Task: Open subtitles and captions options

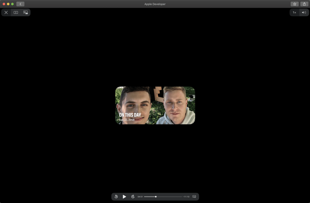Action: coord(195,196)
